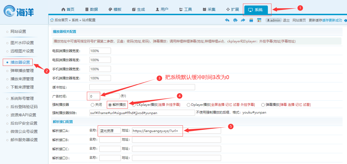Open the 数据 menu tab
347x164 pixels.
coord(91,9)
